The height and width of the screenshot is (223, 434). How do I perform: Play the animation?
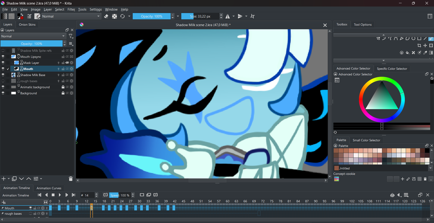[x=60, y=195]
